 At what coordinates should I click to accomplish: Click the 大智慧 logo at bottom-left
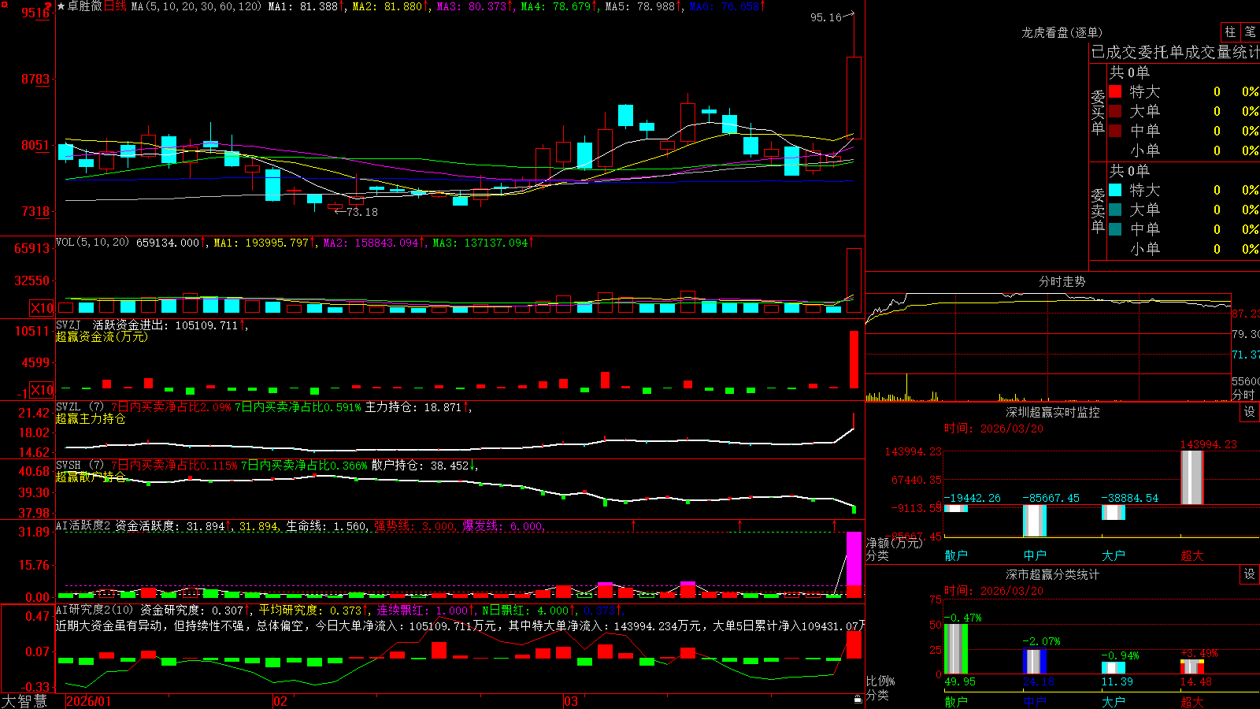click(24, 700)
